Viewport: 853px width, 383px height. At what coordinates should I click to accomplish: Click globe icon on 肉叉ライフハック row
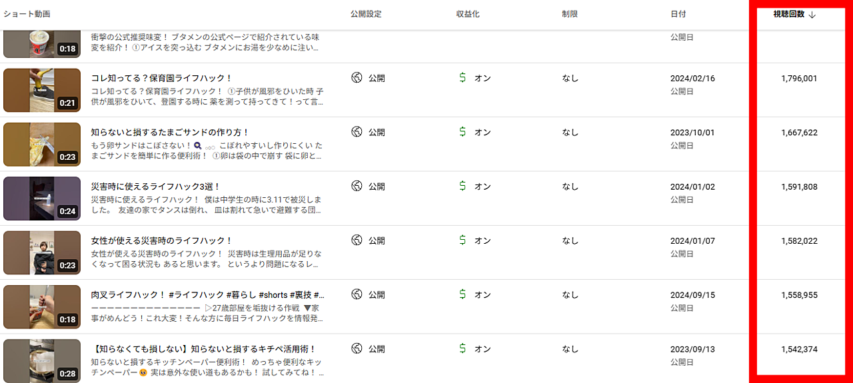pos(357,294)
